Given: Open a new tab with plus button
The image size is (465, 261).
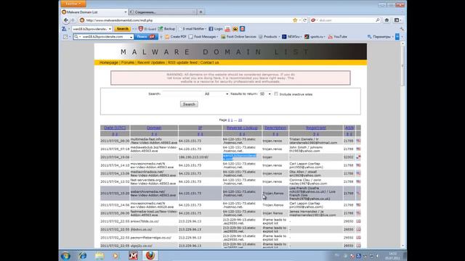Looking at the screenshot, I should [201, 12].
